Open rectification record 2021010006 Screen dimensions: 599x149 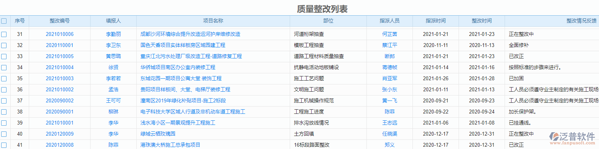(59, 34)
